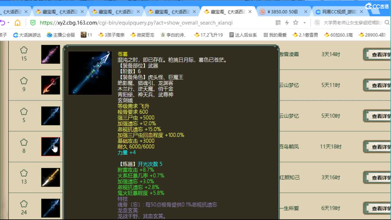The height and width of the screenshot is (220, 391).
Task: Open the 微笑哥龙 bookmark
Action: click(x=143, y=35)
